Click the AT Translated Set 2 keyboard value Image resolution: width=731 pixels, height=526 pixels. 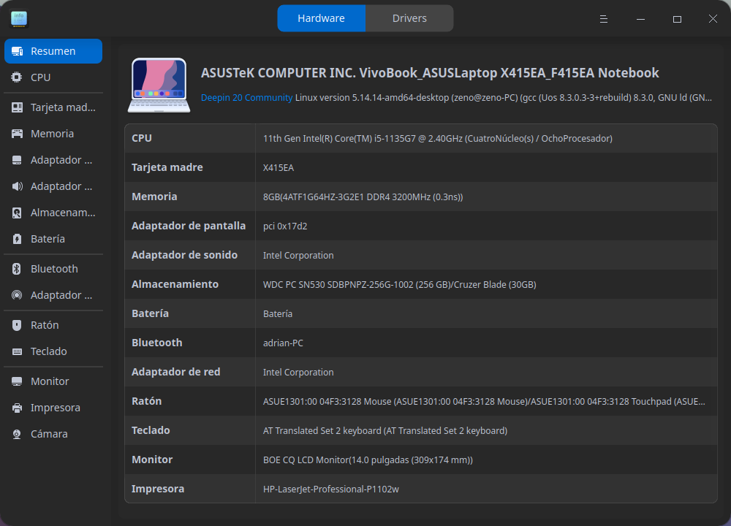click(x=385, y=431)
